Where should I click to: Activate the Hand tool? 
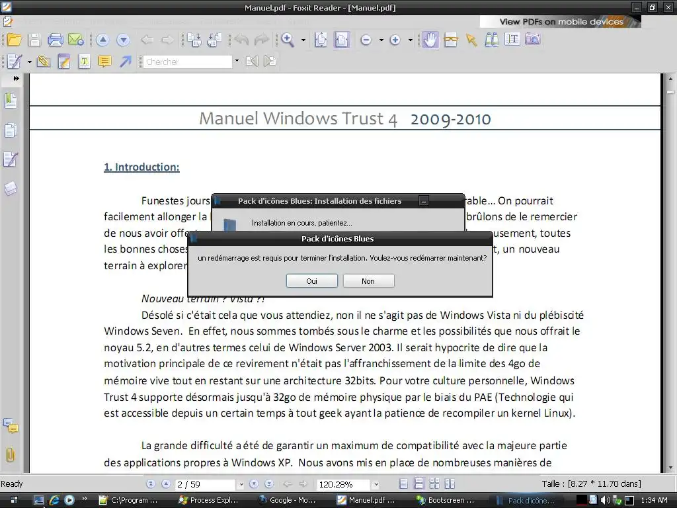430,40
